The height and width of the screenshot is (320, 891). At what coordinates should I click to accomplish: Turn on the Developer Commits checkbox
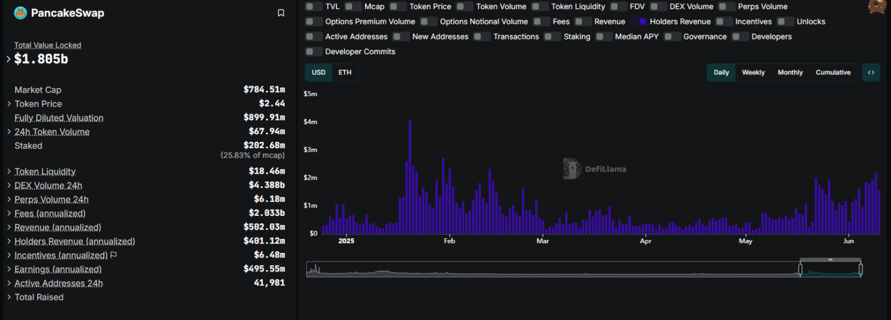pos(314,52)
